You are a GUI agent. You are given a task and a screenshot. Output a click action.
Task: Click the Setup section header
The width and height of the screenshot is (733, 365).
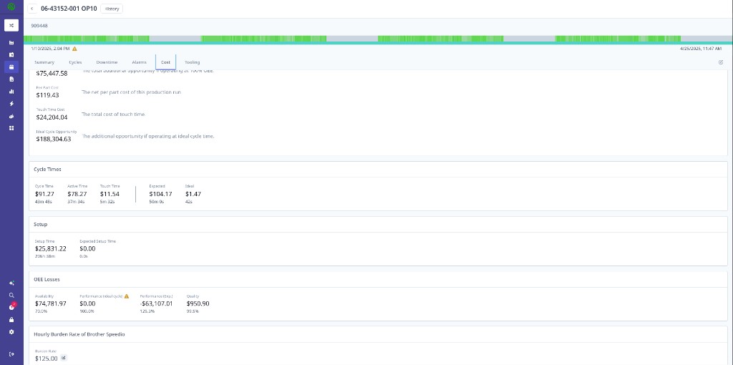pos(41,224)
